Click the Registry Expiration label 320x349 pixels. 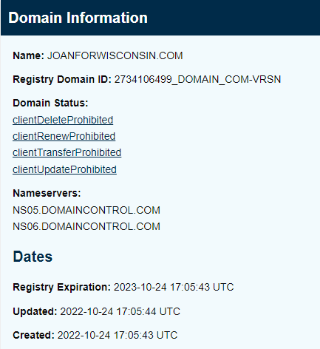coord(61,287)
